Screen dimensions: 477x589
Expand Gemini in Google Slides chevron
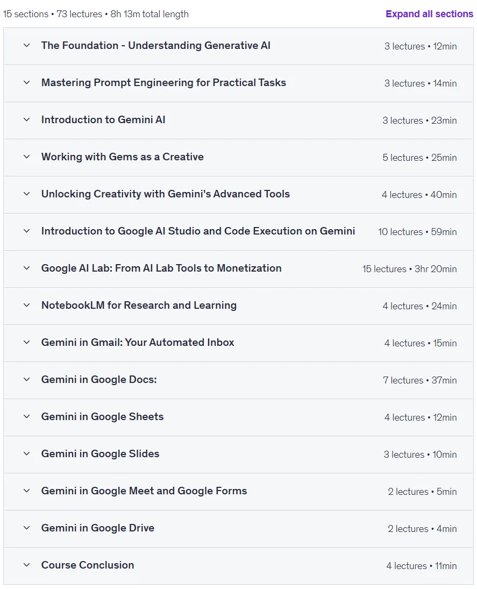(27, 454)
